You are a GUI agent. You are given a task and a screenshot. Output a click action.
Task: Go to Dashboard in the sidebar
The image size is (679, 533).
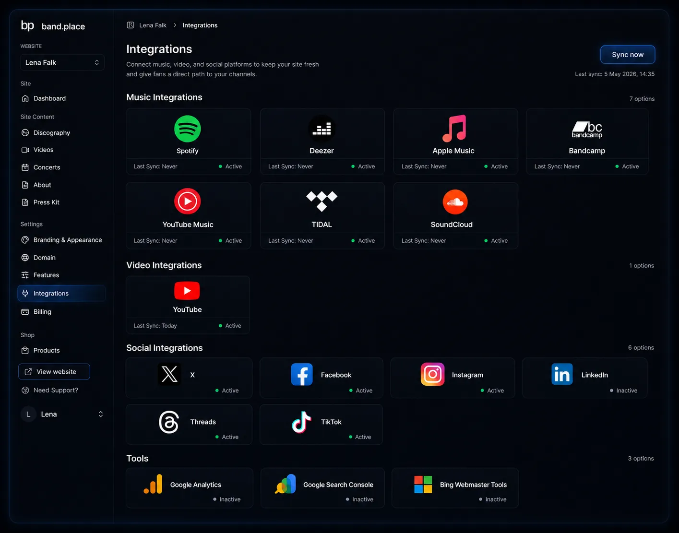pyautogui.click(x=61, y=98)
